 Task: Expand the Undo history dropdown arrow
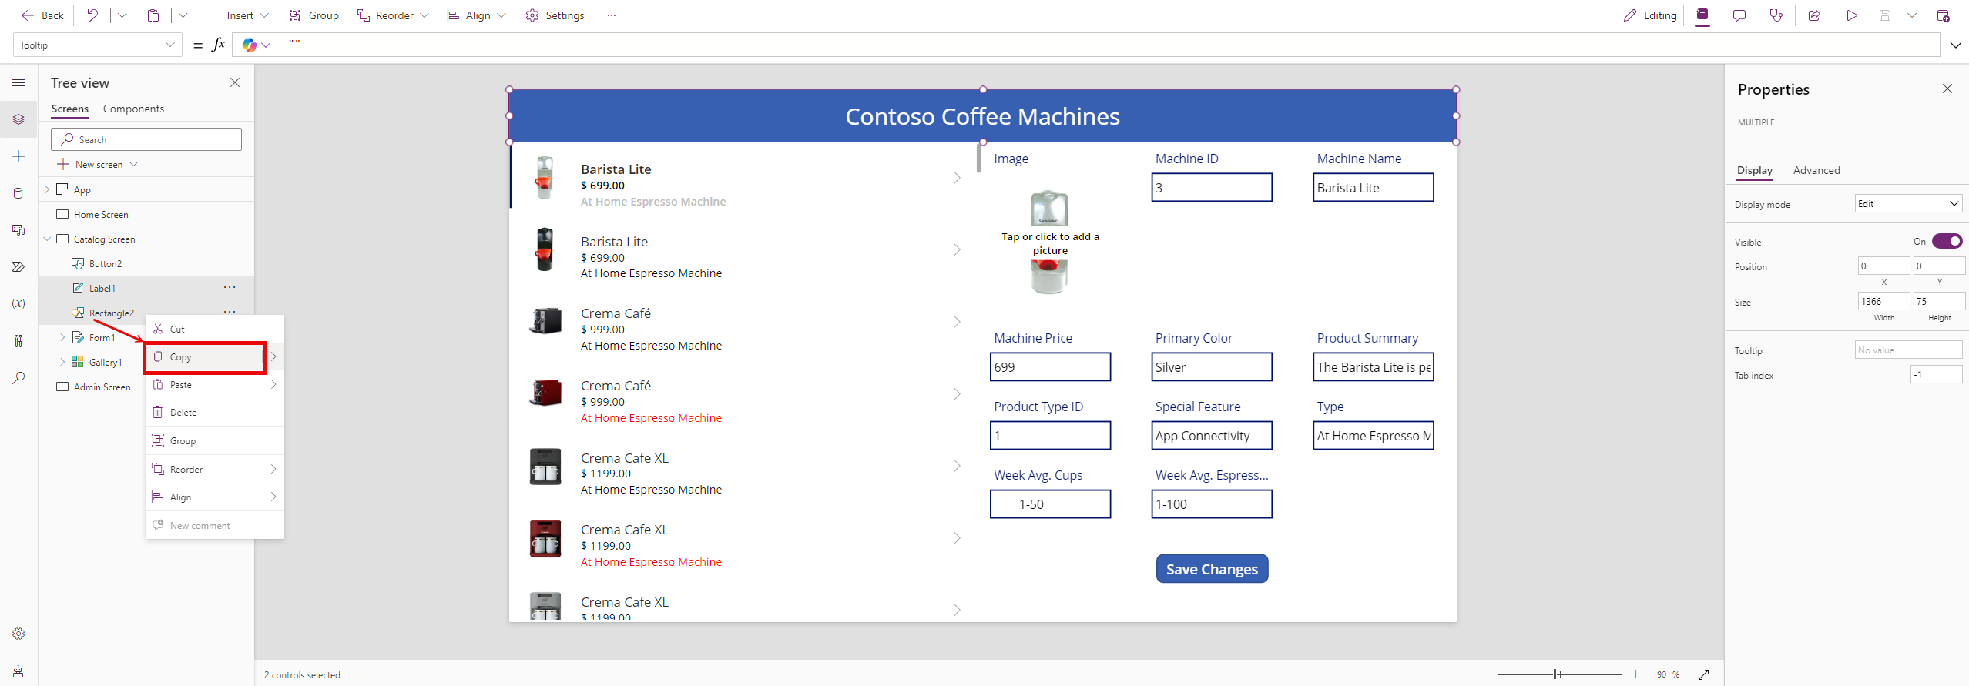tap(122, 15)
